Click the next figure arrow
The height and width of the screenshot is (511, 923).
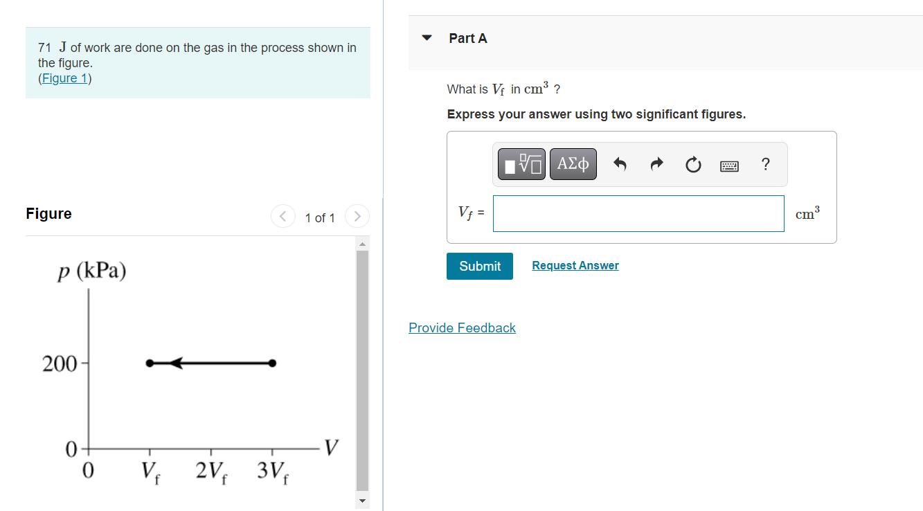(x=357, y=216)
